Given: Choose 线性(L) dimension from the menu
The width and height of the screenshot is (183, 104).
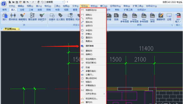Looking at the screenshot, I should [89, 15].
